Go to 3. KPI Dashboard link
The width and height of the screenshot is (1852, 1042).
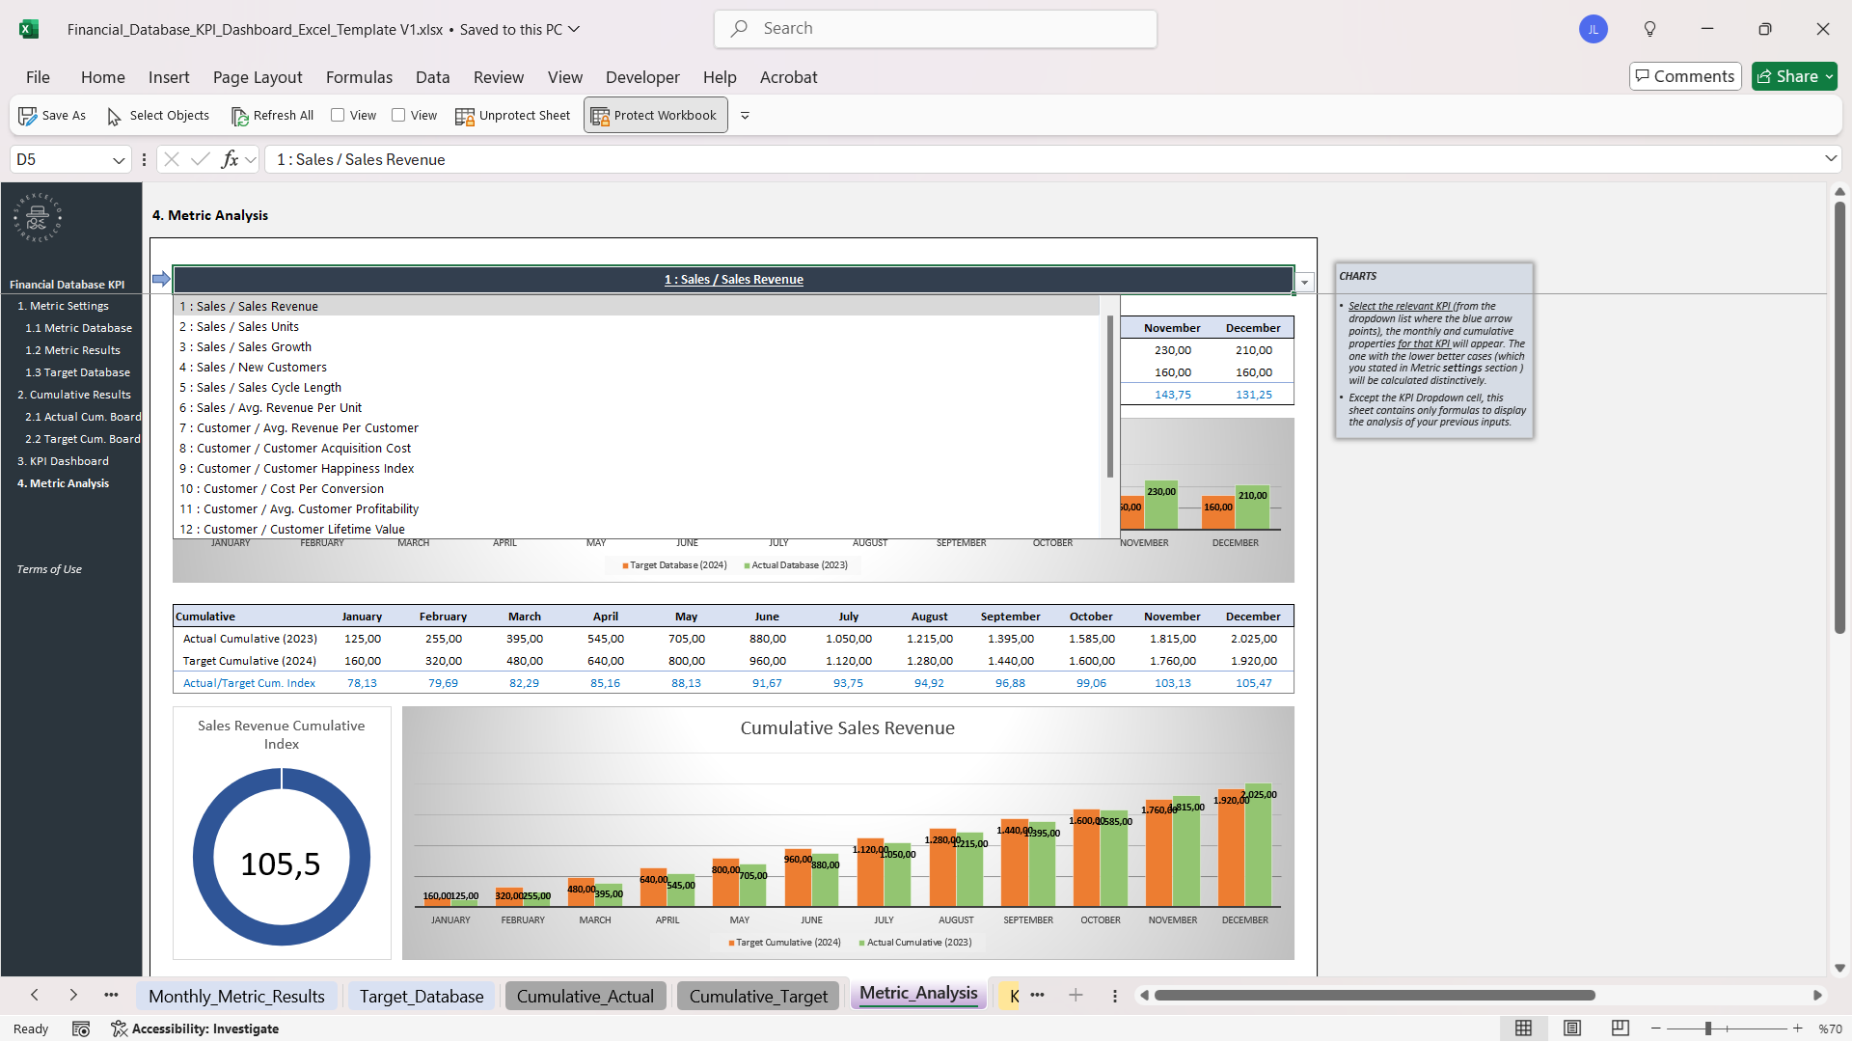63,461
